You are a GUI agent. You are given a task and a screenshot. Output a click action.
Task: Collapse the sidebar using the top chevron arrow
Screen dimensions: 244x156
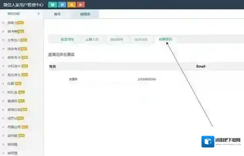(38, 13)
